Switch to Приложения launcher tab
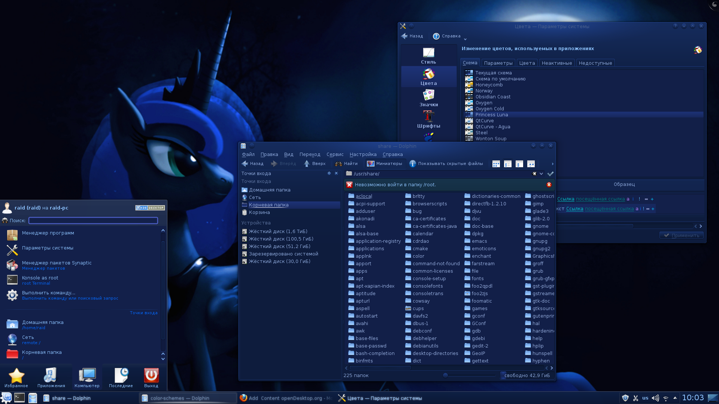This screenshot has width=719, height=404. click(x=51, y=377)
